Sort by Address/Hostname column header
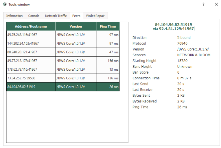This screenshot has height=148, width=221. tap(31, 27)
